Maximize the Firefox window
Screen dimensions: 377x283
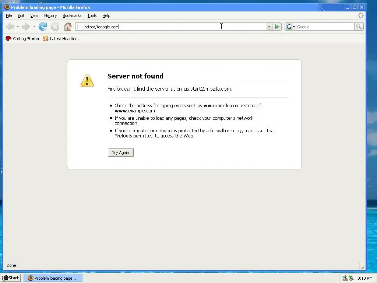[355, 7]
